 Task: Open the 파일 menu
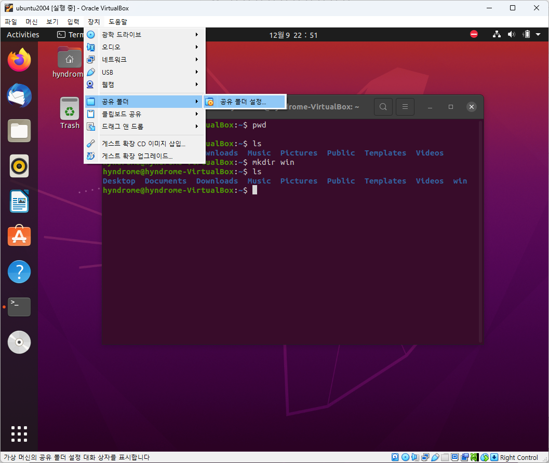coord(11,22)
